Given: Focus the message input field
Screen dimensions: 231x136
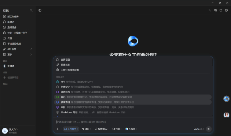Looking at the screenshot, I should click(x=133, y=122).
